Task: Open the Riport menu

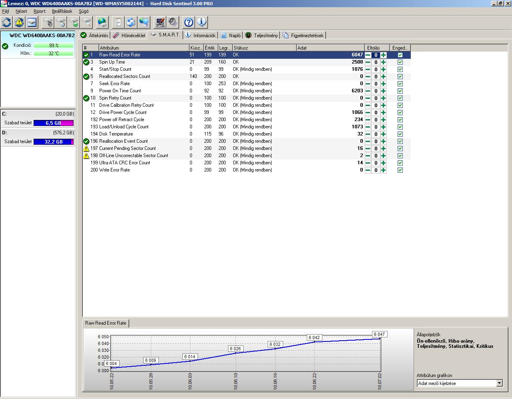Action: coord(40,11)
